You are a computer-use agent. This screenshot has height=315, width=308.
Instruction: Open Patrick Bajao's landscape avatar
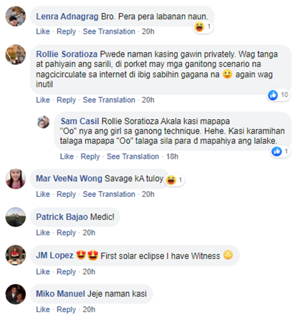pyautogui.click(x=16, y=217)
